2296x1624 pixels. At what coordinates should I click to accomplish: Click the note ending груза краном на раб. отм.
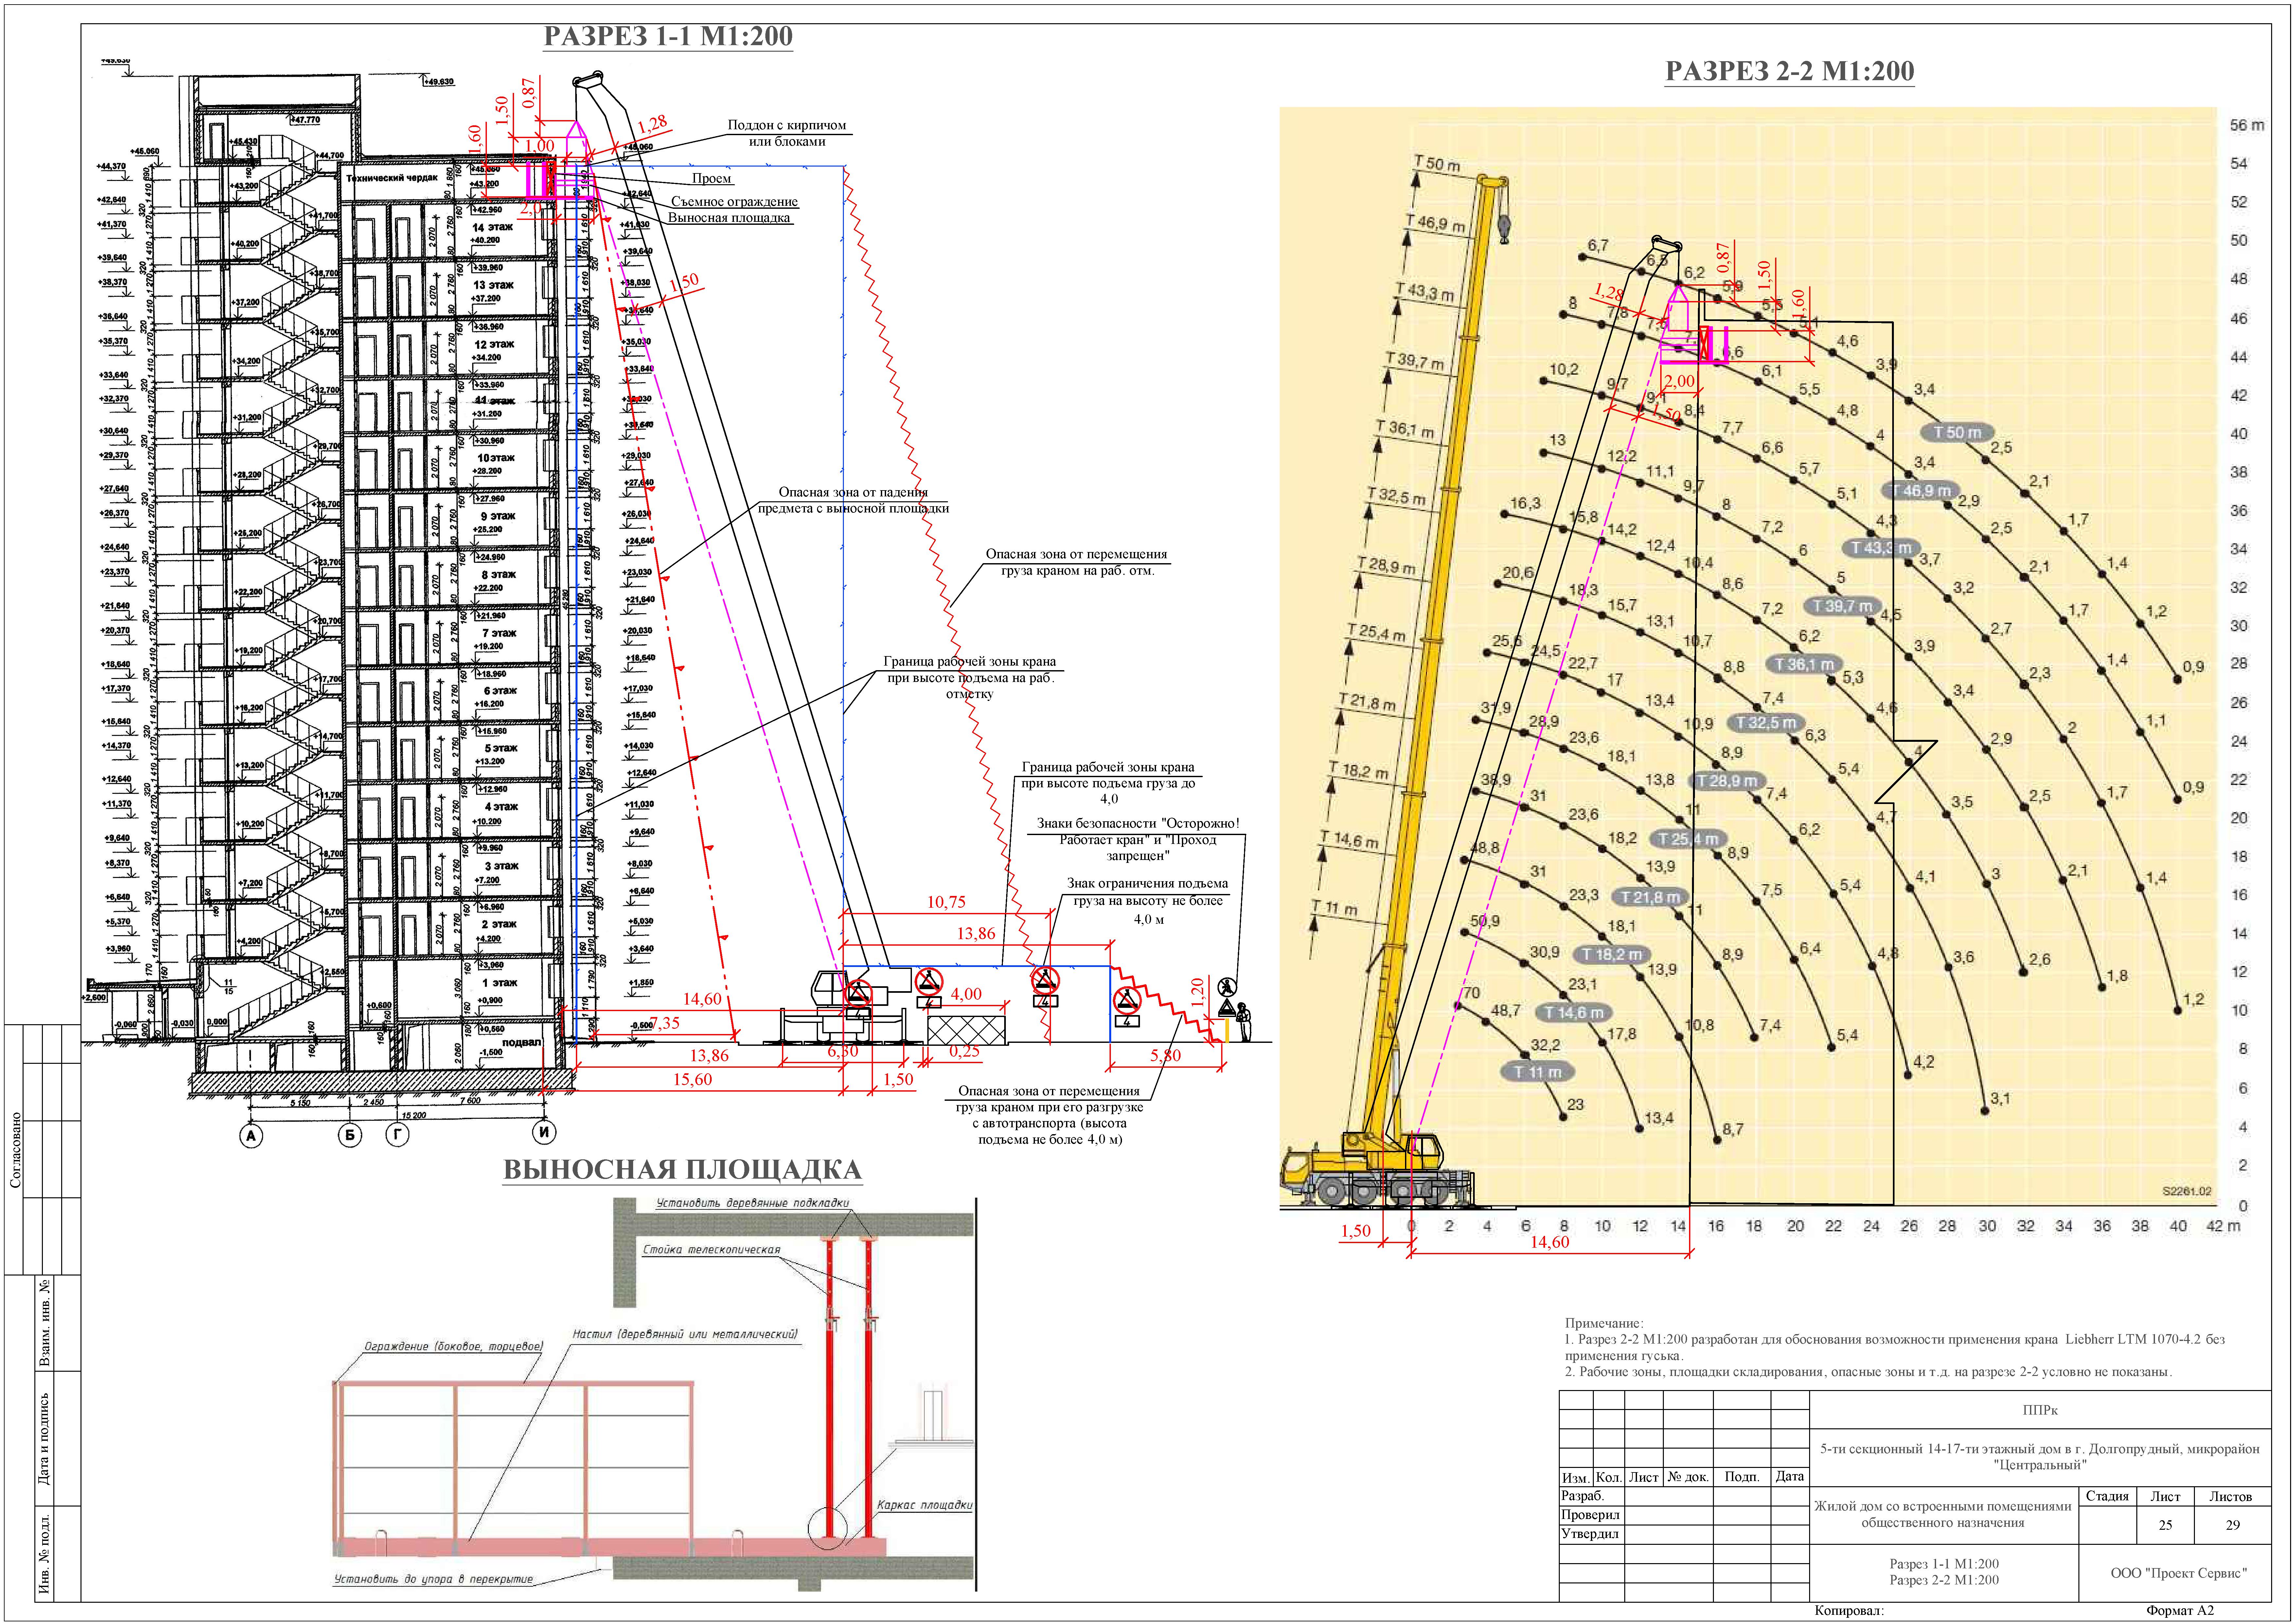pos(1077,562)
